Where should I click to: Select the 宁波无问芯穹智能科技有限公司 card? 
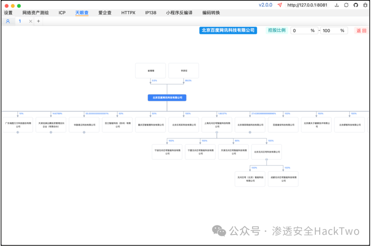tap(167, 152)
